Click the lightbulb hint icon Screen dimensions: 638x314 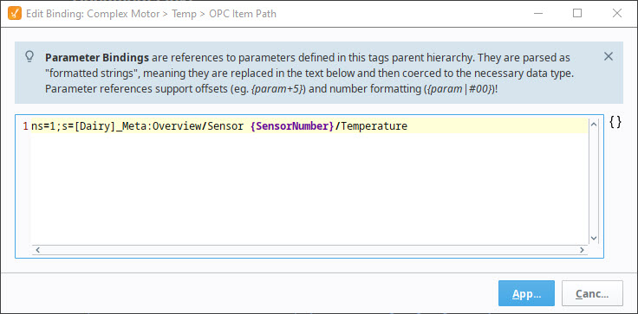click(x=29, y=57)
